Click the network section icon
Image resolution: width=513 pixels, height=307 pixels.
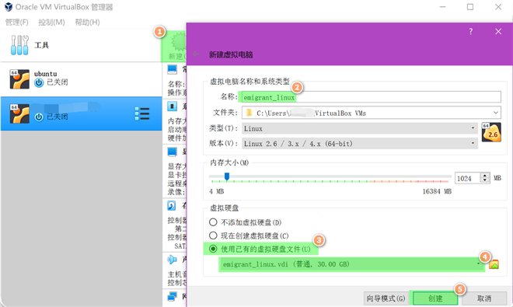click(x=172, y=297)
